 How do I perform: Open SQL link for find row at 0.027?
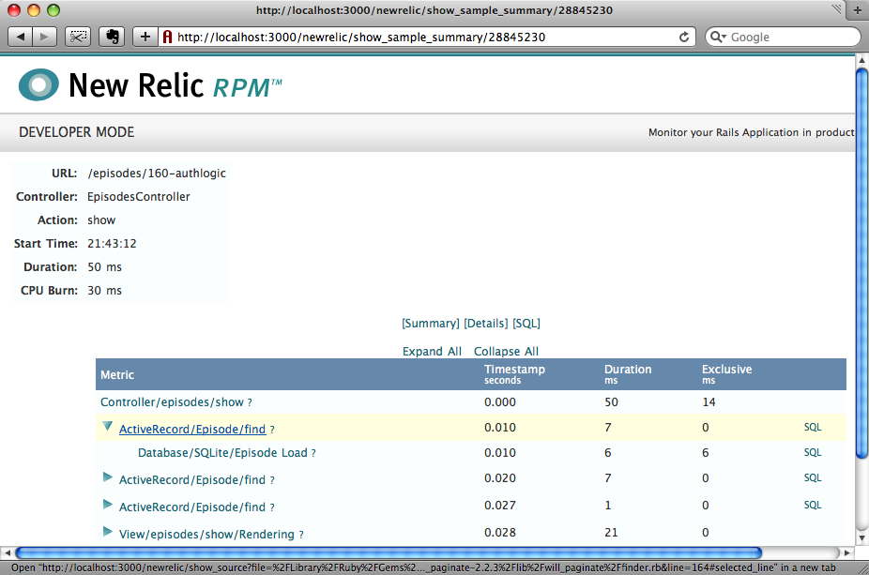(813, 506)
